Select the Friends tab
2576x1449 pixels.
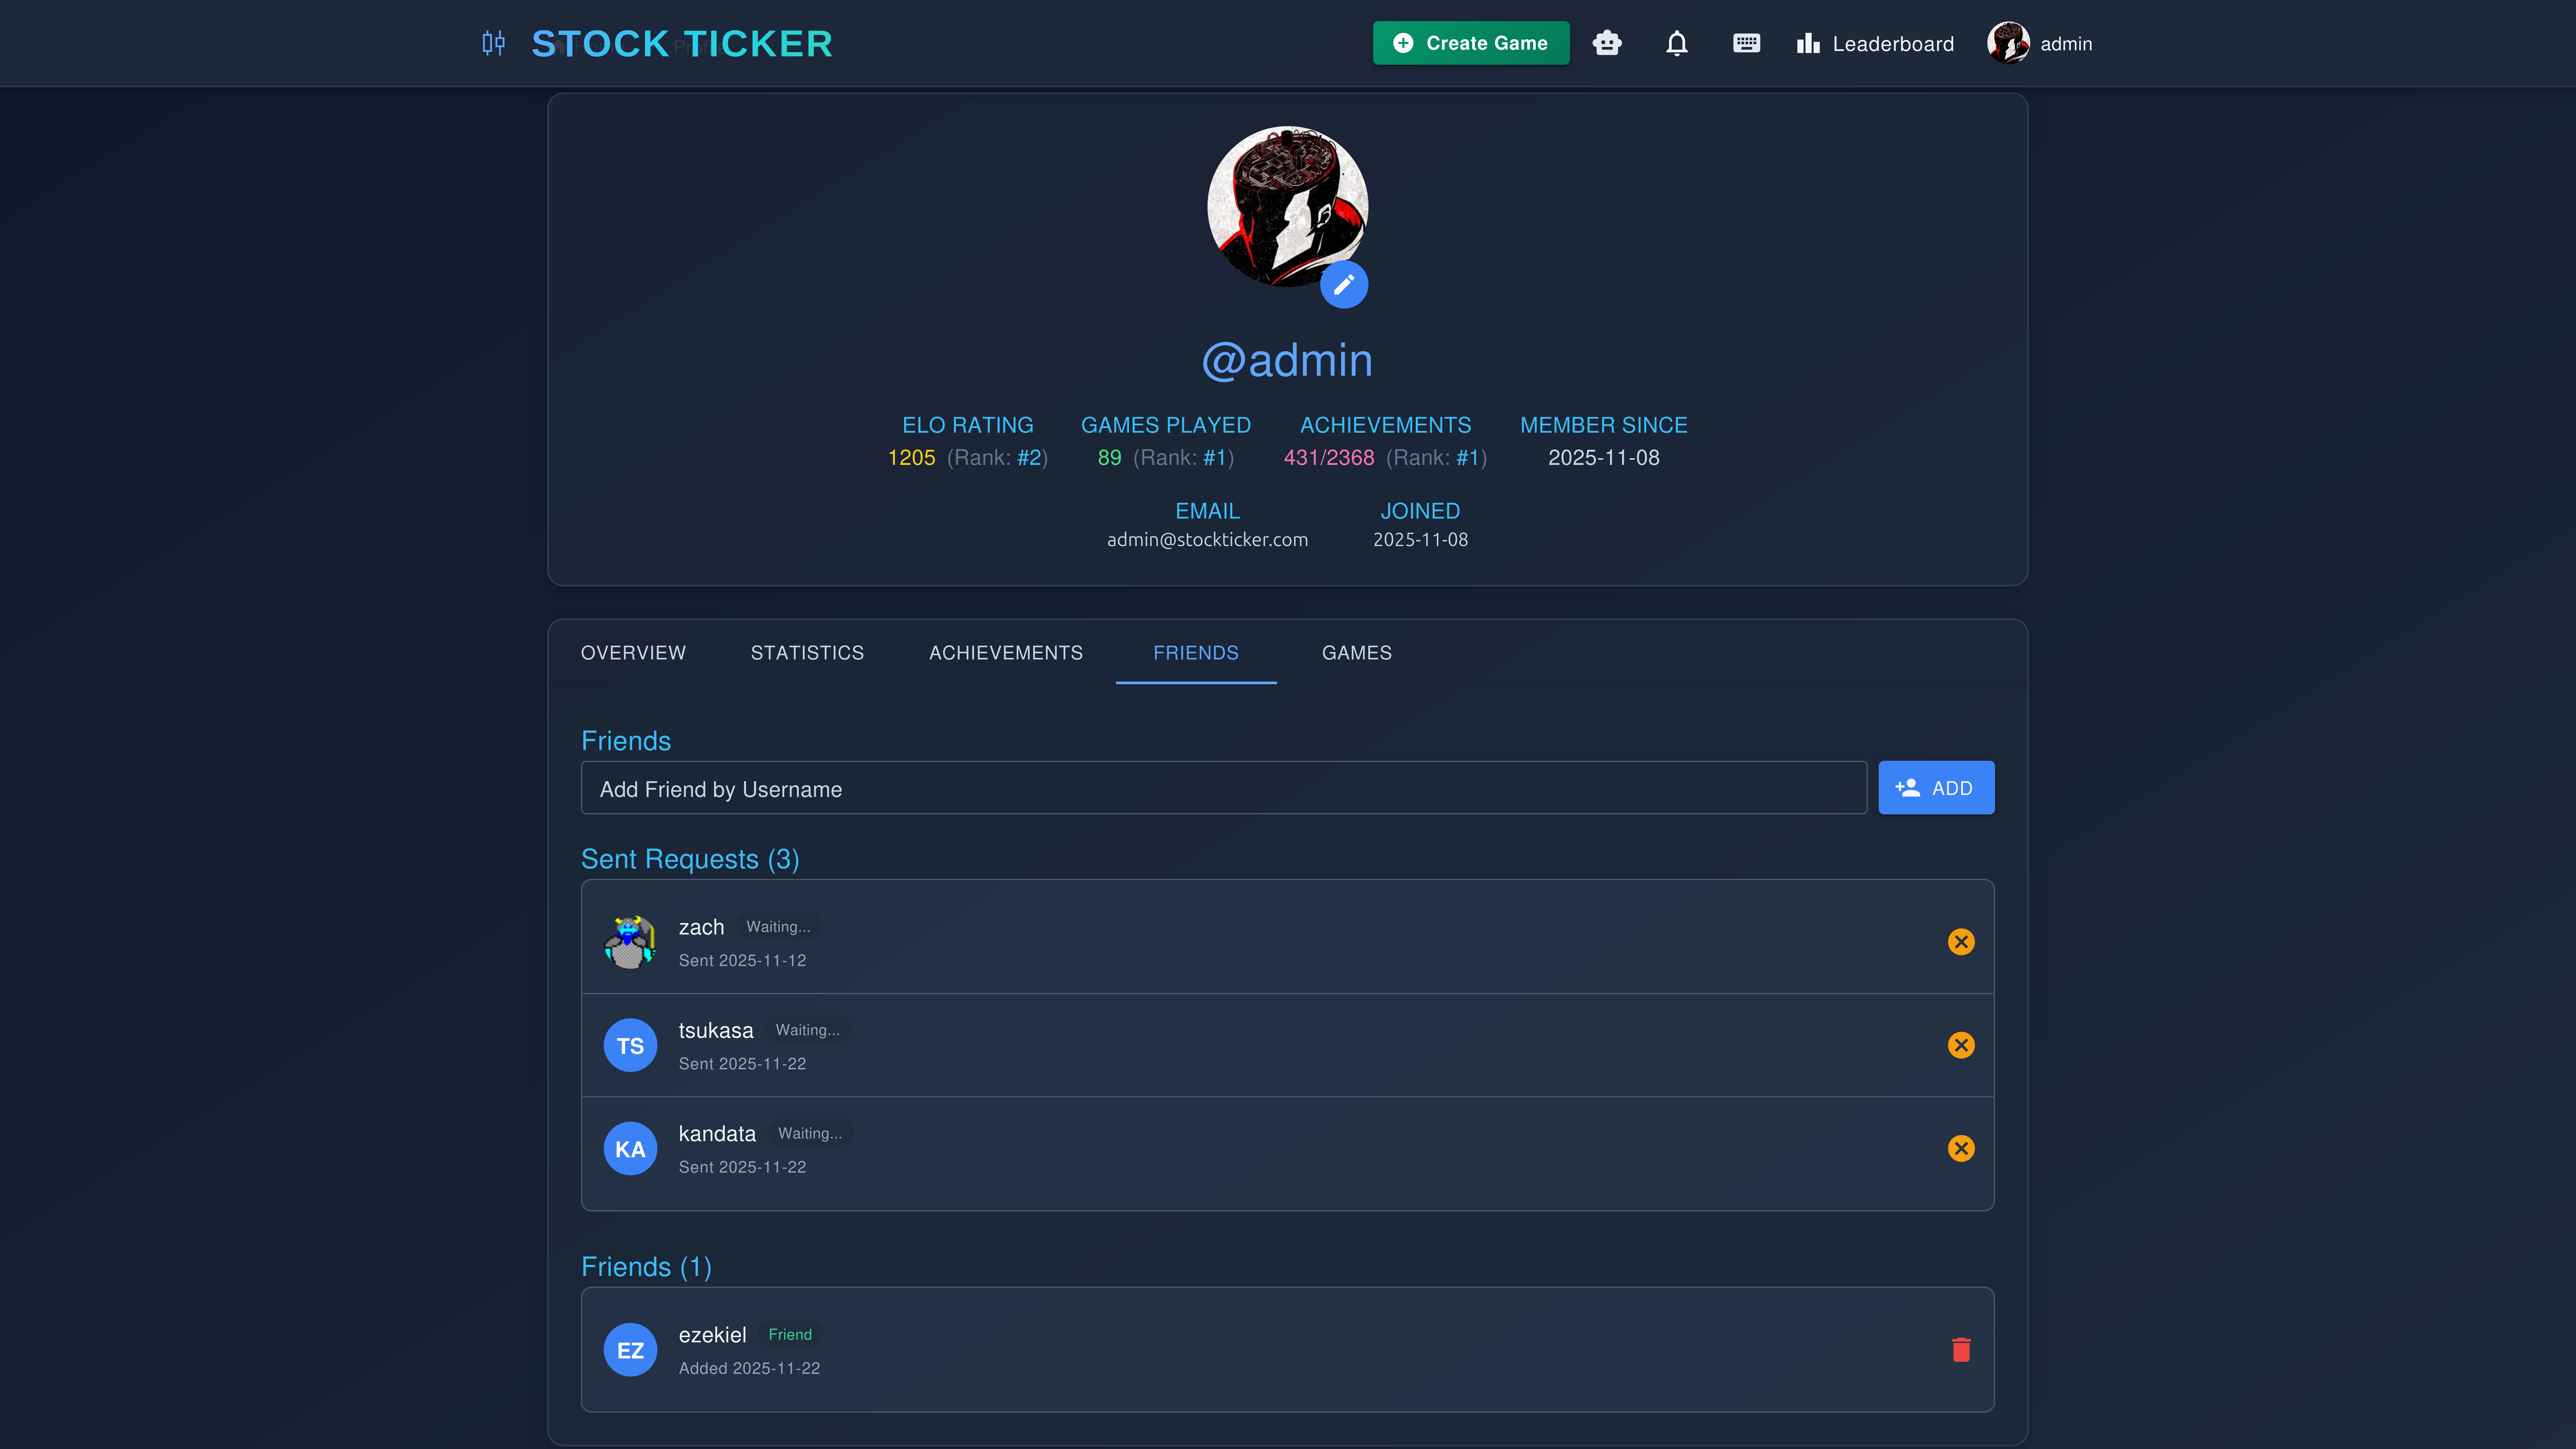1196,653
